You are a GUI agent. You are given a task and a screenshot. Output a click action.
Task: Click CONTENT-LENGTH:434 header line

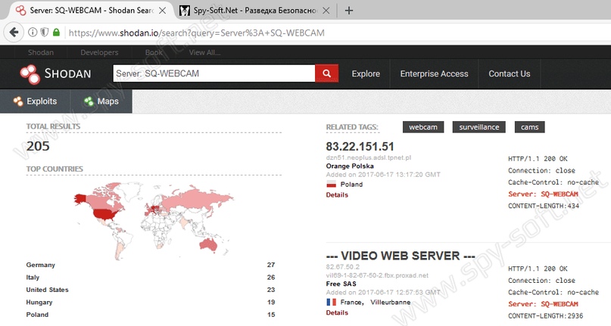click(x=544, y=206)
